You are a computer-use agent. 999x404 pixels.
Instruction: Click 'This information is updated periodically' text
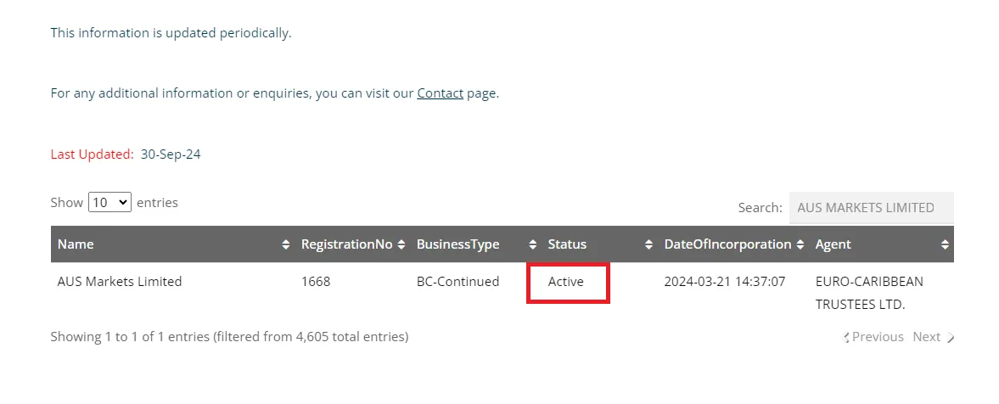click(171, 33)
